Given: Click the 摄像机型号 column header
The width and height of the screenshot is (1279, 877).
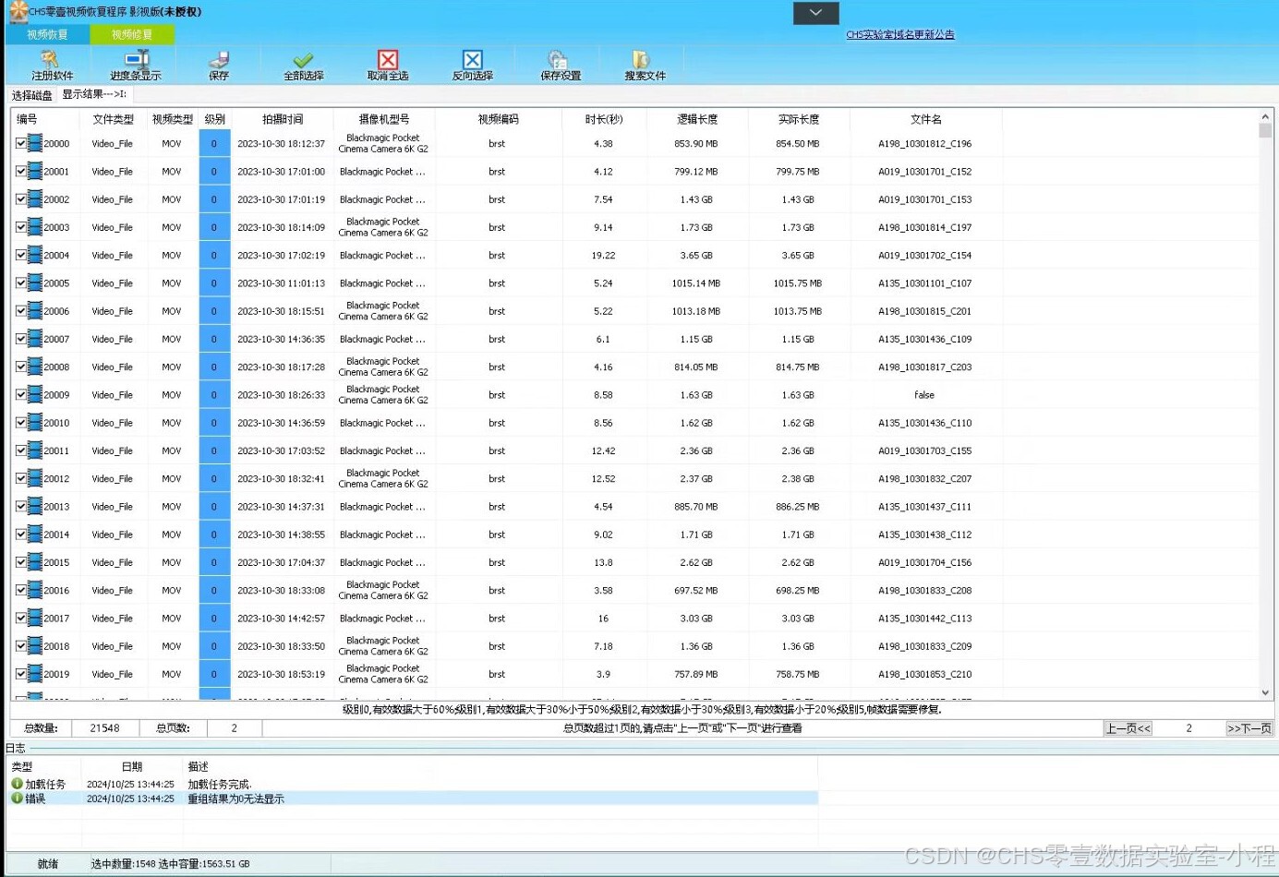Looking at the screenshot, I should click(x=384, y=119).
